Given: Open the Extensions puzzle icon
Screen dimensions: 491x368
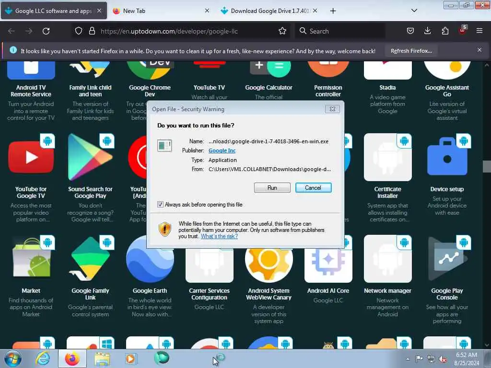Looking at the screenshot, I should [445, 31].
